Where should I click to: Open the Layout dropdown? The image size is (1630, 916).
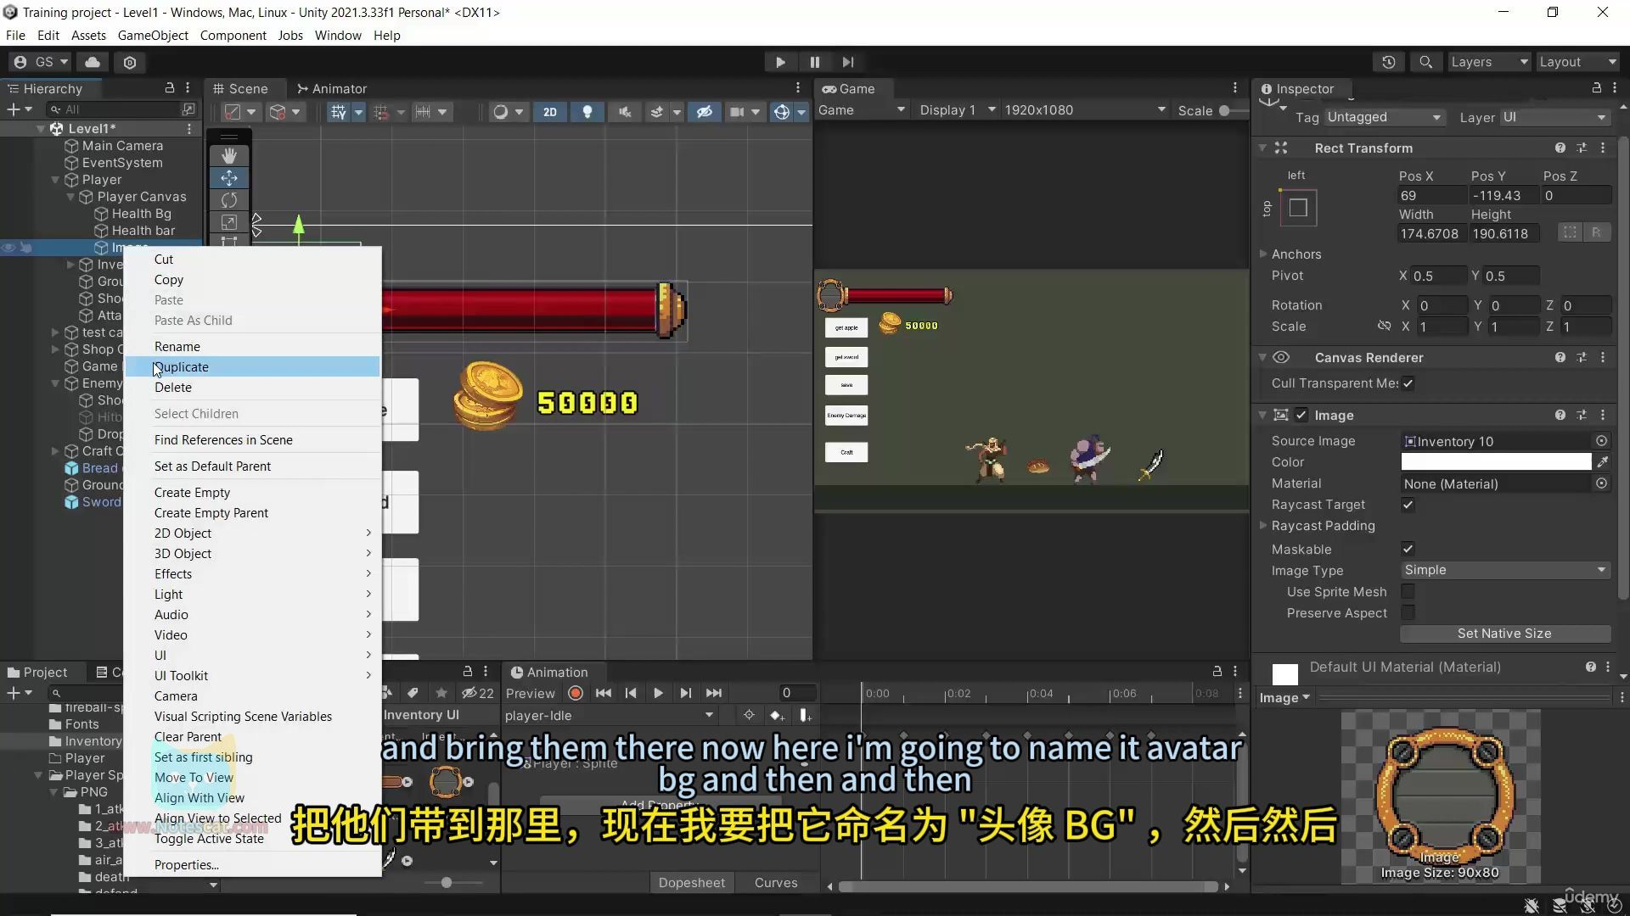(1578, 62)
